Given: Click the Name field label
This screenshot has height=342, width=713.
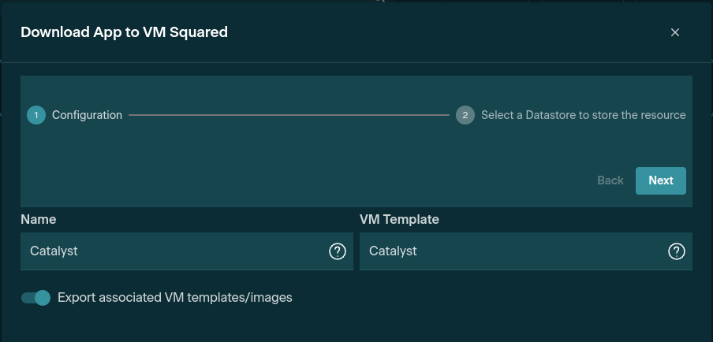Looking at the screenshot, I should click(x=39, y=219).
